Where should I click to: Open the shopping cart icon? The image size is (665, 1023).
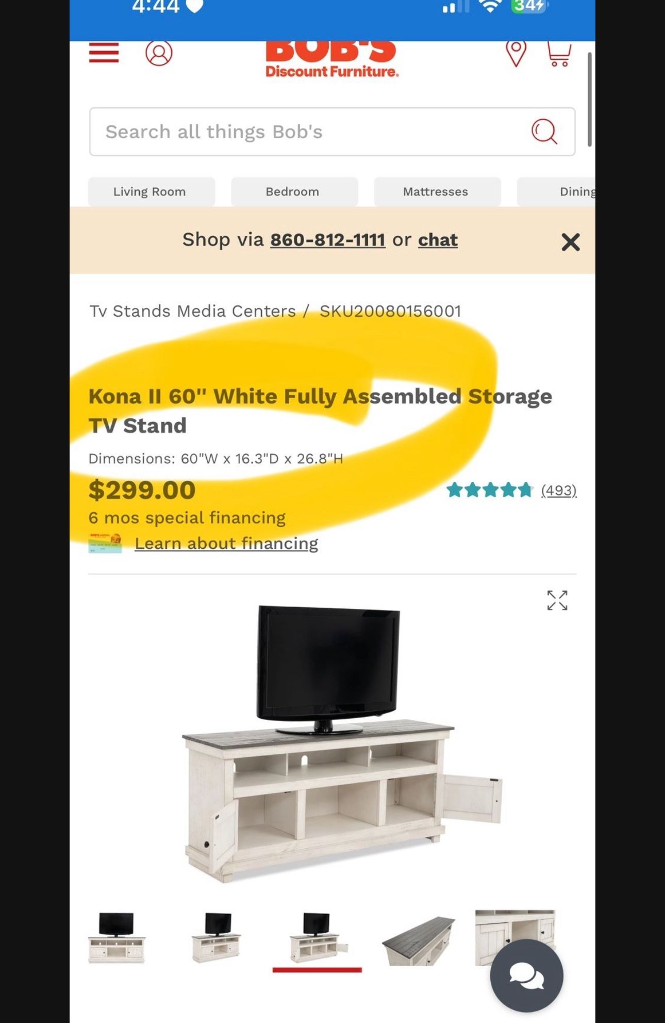point(559,54)
